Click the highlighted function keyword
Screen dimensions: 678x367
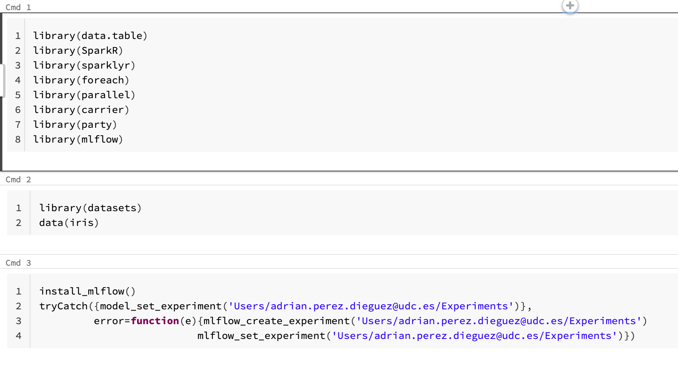coord(155,321)
